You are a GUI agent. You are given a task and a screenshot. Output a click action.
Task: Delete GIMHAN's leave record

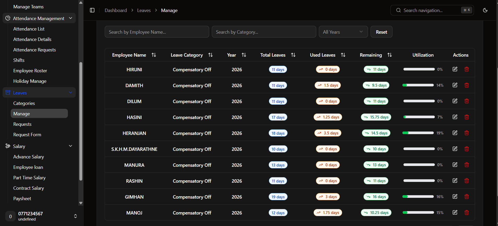467,197
